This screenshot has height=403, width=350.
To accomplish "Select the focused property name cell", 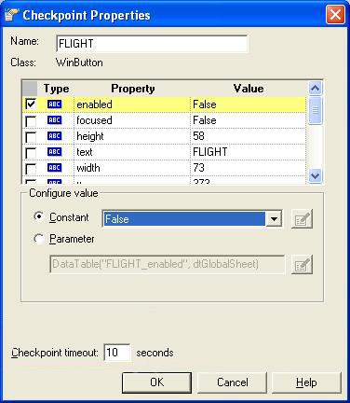I will click(132, 120).
